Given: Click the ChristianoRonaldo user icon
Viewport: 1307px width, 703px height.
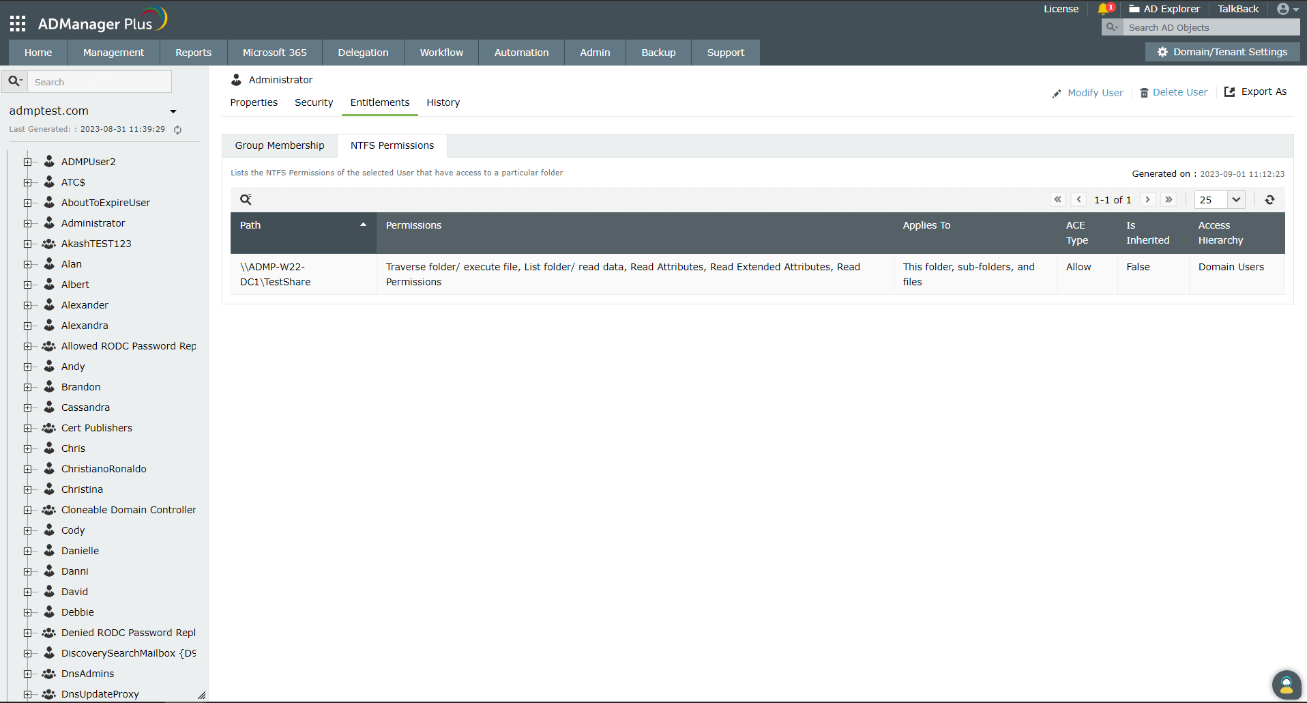Looking at the screenshot, I should tap(49, 468).
